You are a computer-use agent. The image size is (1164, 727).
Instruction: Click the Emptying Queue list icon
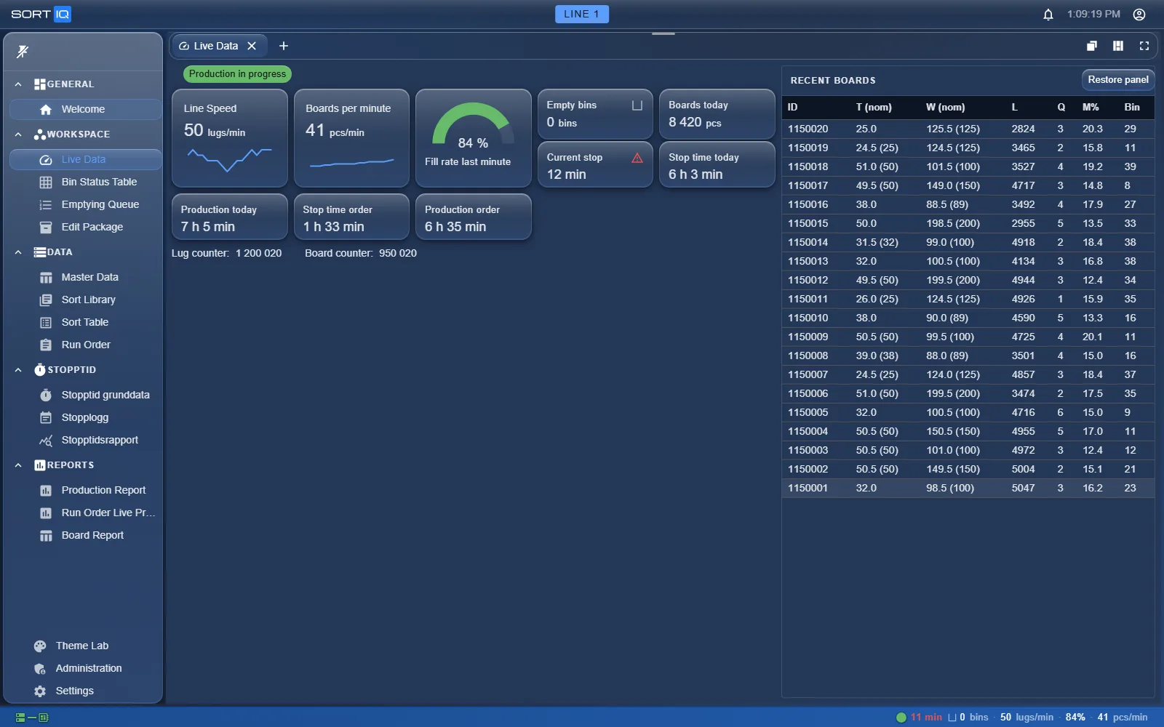tap(46, 204)
